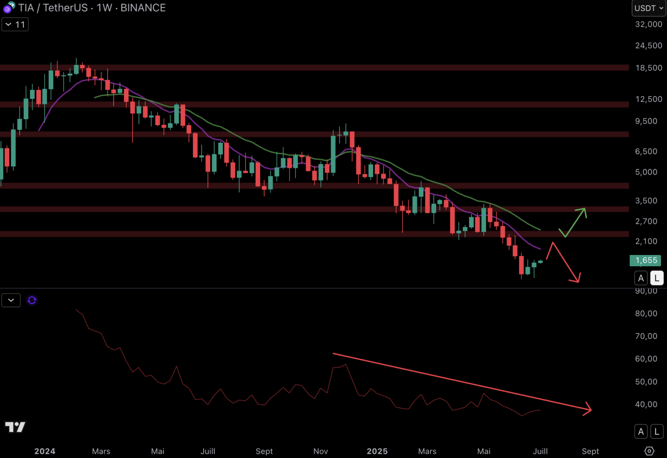The width and height of the screenshot is (667, 458).
Task: Click the 2,700 price axis label
Action: (646, 221)
